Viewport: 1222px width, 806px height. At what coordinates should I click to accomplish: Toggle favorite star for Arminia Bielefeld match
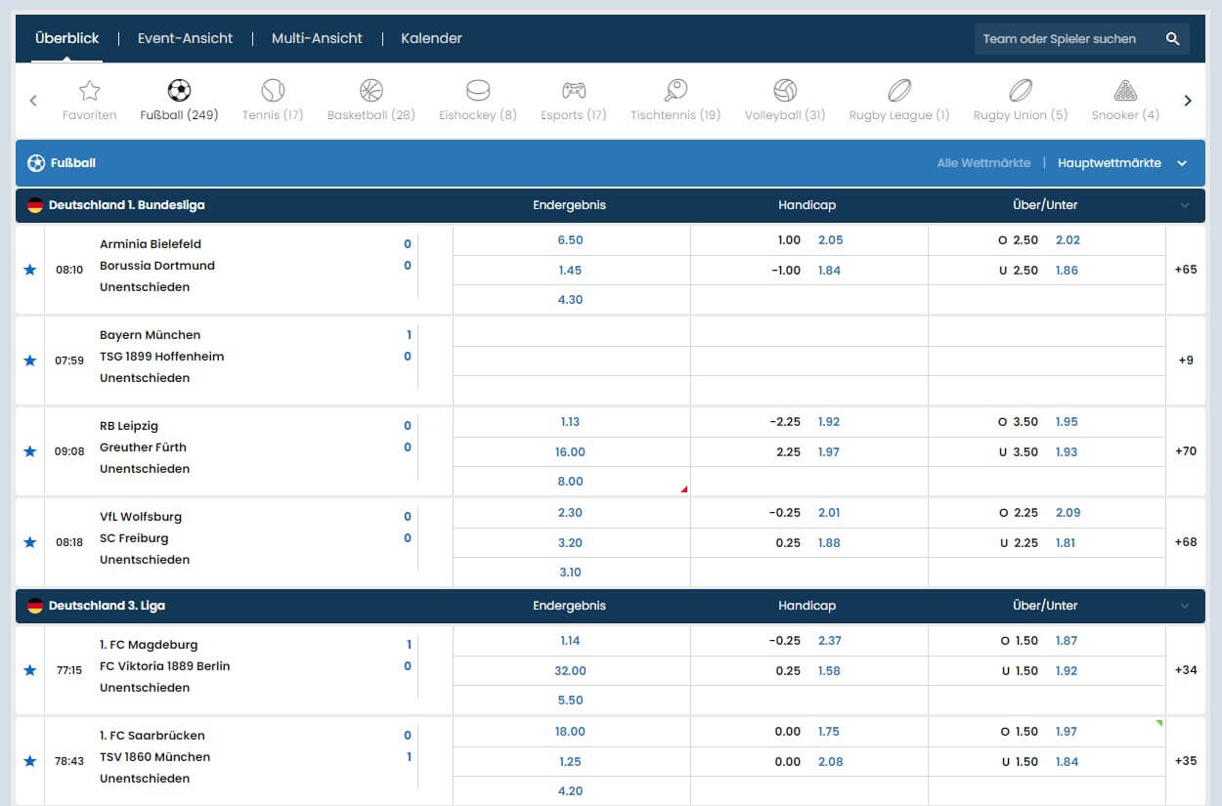[x=30, y=270]
